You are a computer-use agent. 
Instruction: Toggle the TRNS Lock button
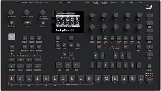click(139, 47)
